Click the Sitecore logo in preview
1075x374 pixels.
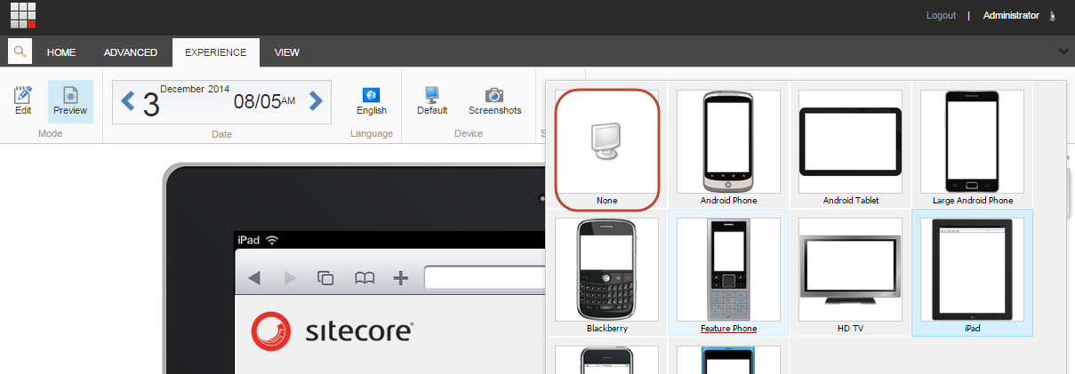pos(332,332)
